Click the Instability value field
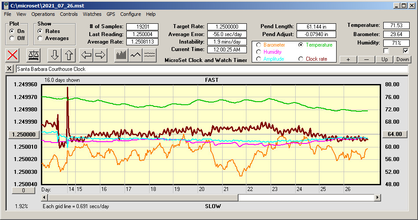The width and height of the screenshot is (418, 220). [x=227, y=42]
